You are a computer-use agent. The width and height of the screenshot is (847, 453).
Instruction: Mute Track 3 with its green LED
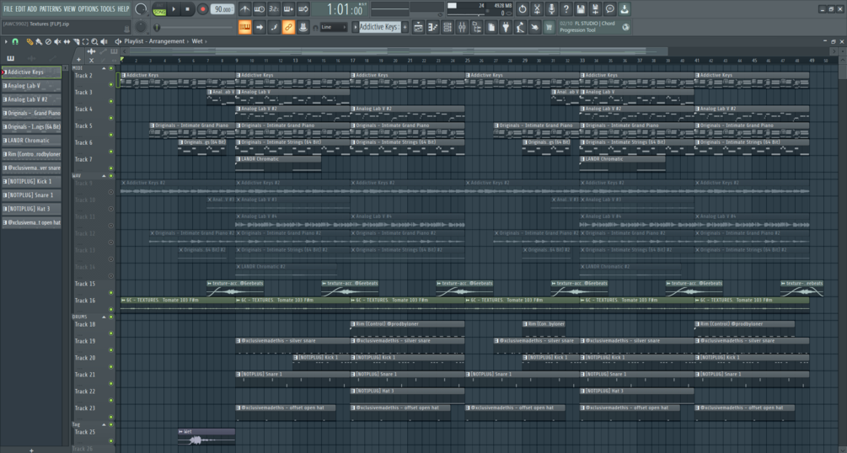click(111, 101)
